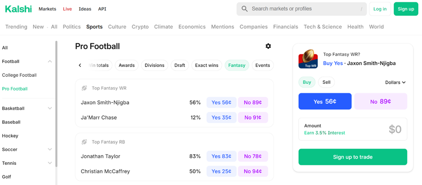This screenshot has width=422, height=185.
Task: Switch to the New category
Action: [38, 27]
